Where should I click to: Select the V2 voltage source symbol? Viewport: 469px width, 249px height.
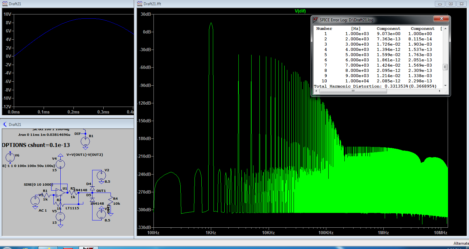101,176
